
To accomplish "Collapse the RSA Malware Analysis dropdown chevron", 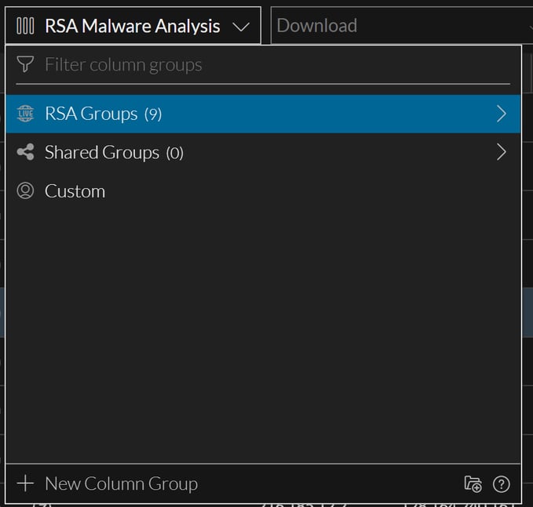I will (x=241, y=27).
